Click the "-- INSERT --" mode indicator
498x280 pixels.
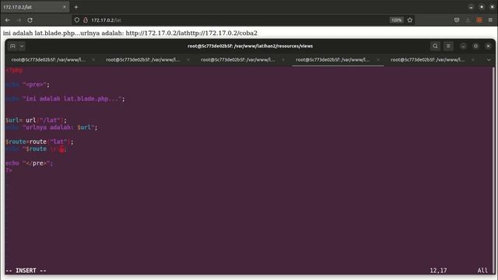coord(26,271)
